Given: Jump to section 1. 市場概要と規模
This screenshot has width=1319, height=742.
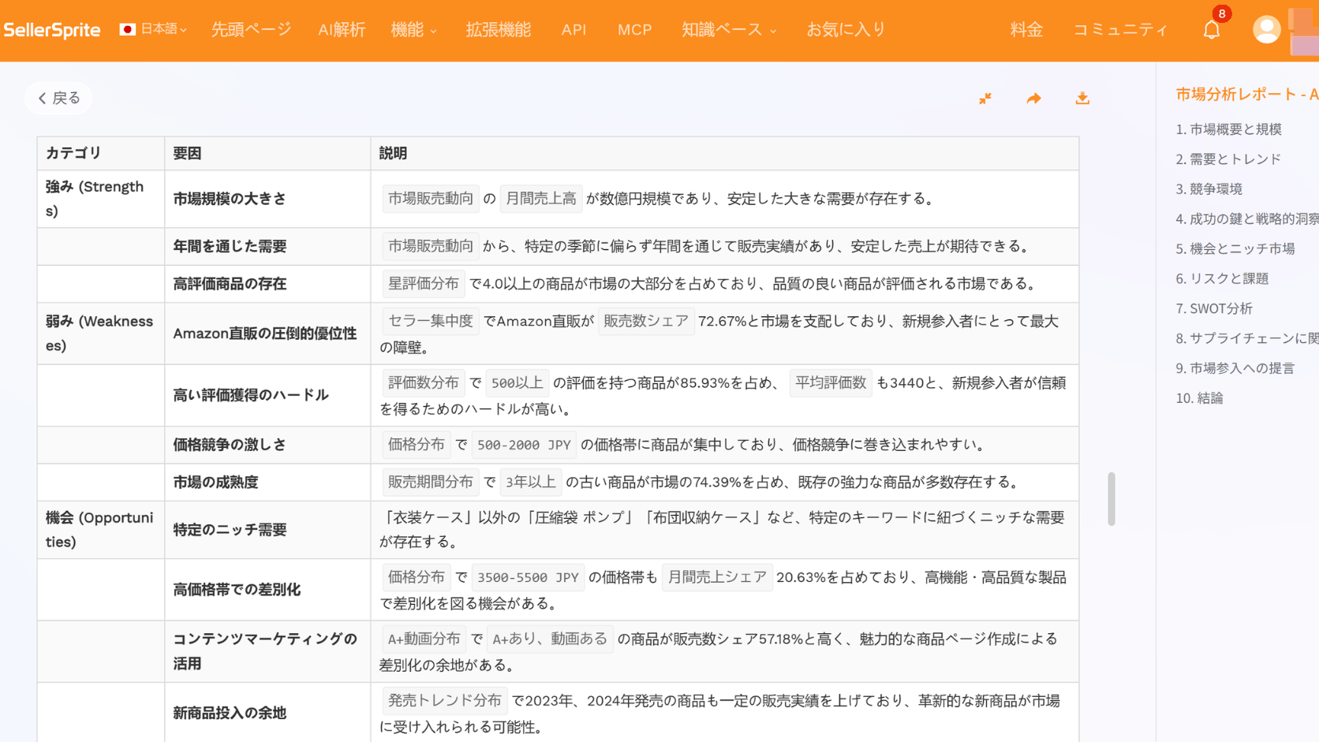Looking at the screenshot, I should tap(1228, 129).
